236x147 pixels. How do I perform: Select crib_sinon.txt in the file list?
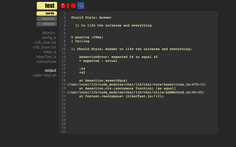pos(45,47)
